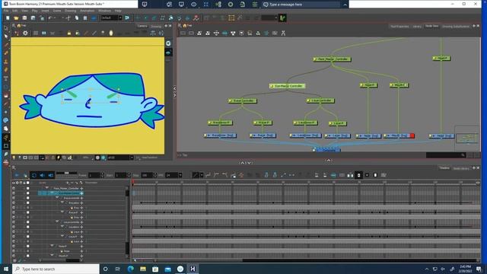Click the Open Scene folder icon
Image resolution: width=487 pixels, height=274 pixels.
pyautogui.click(x=16, y=18)
